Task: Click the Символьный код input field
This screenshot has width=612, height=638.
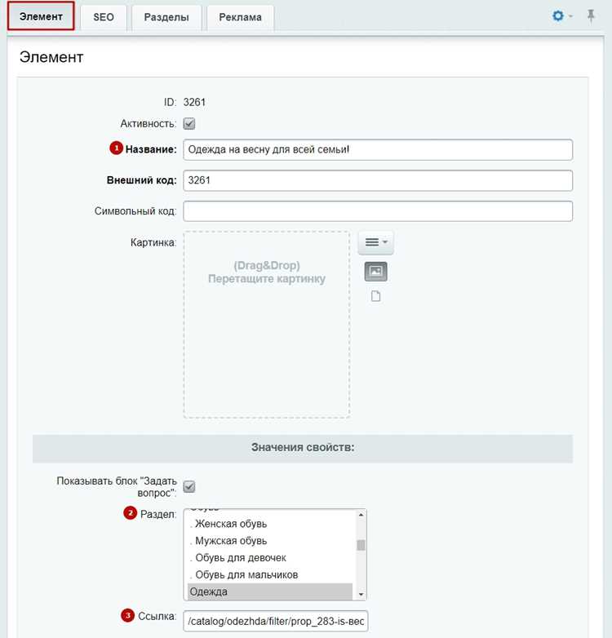Action: tap(378, 211)
